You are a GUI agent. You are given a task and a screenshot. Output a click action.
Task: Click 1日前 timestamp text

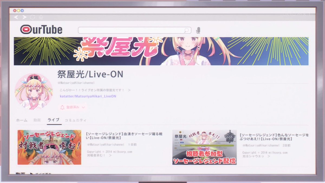(x=132, y=145)
